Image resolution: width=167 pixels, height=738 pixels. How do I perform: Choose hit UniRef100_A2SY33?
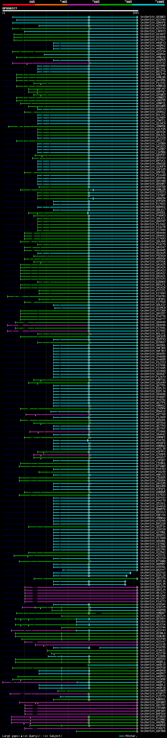point(153,28)
